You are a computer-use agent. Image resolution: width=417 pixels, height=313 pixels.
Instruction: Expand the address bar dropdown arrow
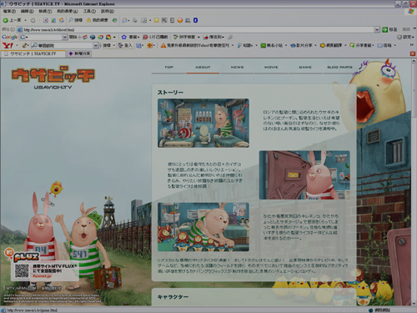click(x=377, y=29)
